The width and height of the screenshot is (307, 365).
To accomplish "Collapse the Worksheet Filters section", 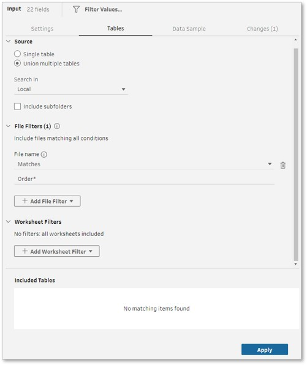I will point(9,221).
